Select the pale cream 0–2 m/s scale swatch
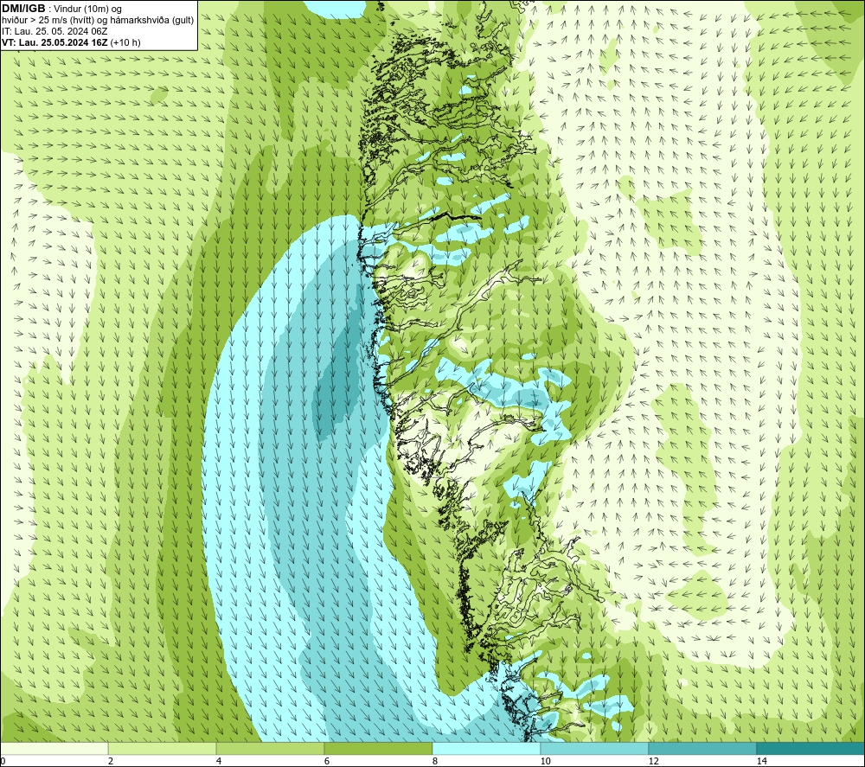This screenshot has height=767, width=865. tap(54, 748)
